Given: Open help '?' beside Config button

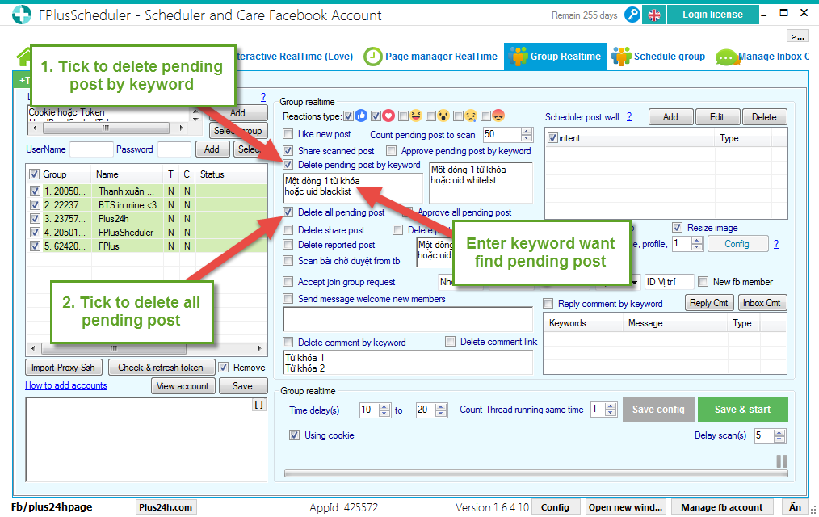Looking at the screenshot, I should point(776,244).
